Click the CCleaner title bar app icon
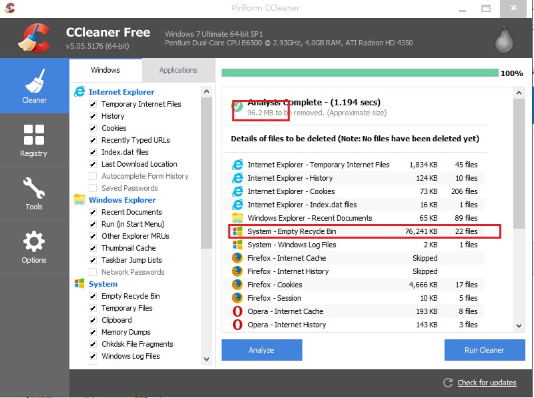This screenshot has width=534, height=398. coord(9,7)
